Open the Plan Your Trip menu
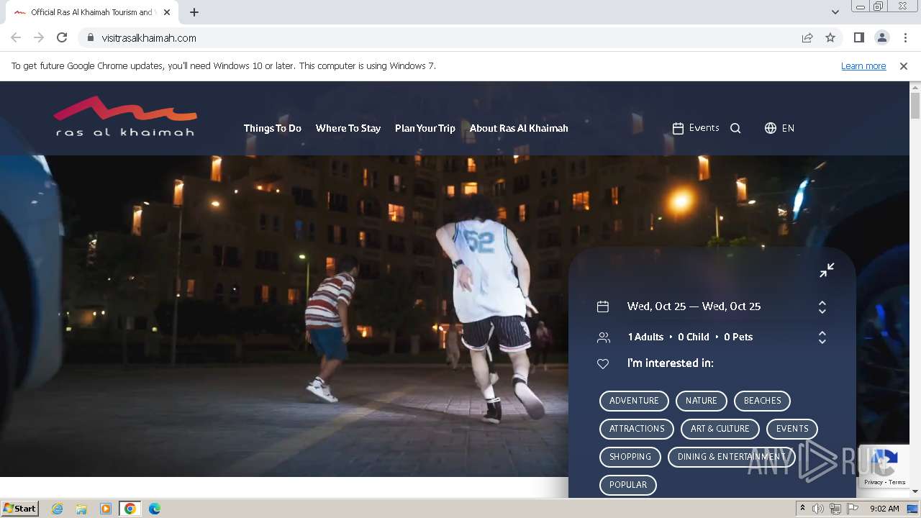The width and height of the screenshot is (921, 518). [x=425, y=128]
